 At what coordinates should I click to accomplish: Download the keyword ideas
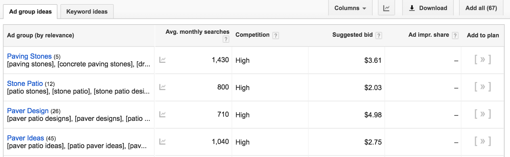pyautogui.click(x=428, y=8)
